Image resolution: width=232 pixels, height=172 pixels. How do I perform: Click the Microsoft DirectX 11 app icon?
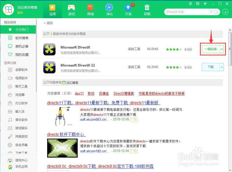(x=49, y=67)
